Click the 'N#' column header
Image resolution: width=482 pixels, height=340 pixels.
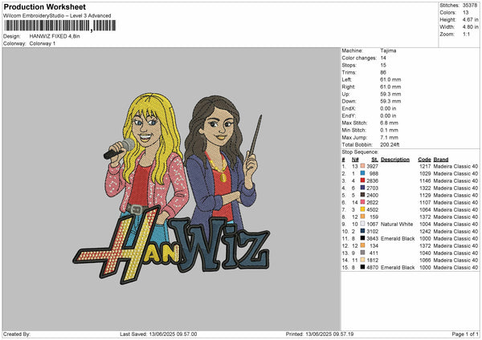[x=355, y=160]
